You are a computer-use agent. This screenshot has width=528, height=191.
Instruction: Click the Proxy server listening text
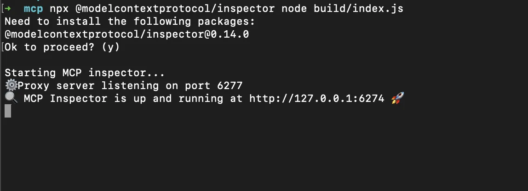[x=88, y=86]
